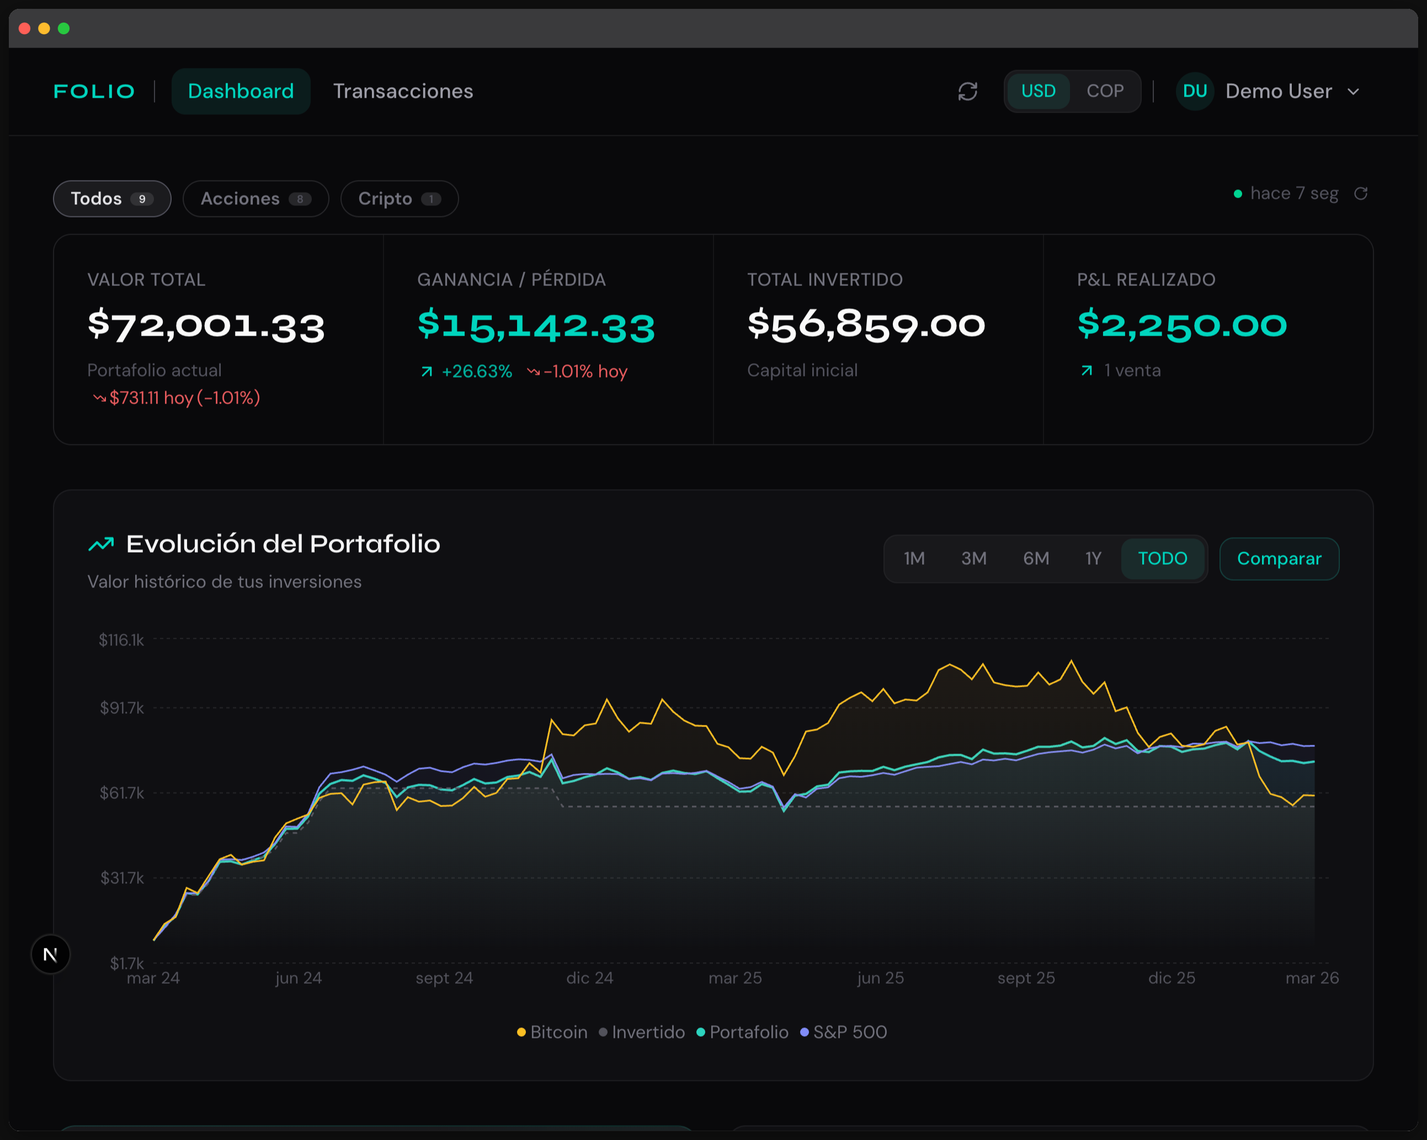Click the refresh icon next to "hace 7 seg"
Viewport: 1427px width, 1140px height.
tap(1362, 193)
